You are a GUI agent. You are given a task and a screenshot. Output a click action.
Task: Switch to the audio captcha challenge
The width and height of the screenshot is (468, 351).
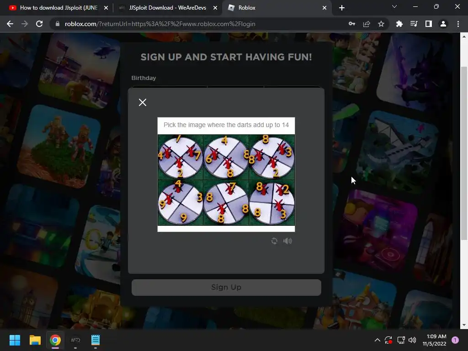pyautogui.click(x=287, y=241)
